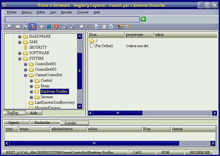Sort by the valeur column header
Image resolution: width=220 pixels, height=156 pixels.
(x=185, y=35)
